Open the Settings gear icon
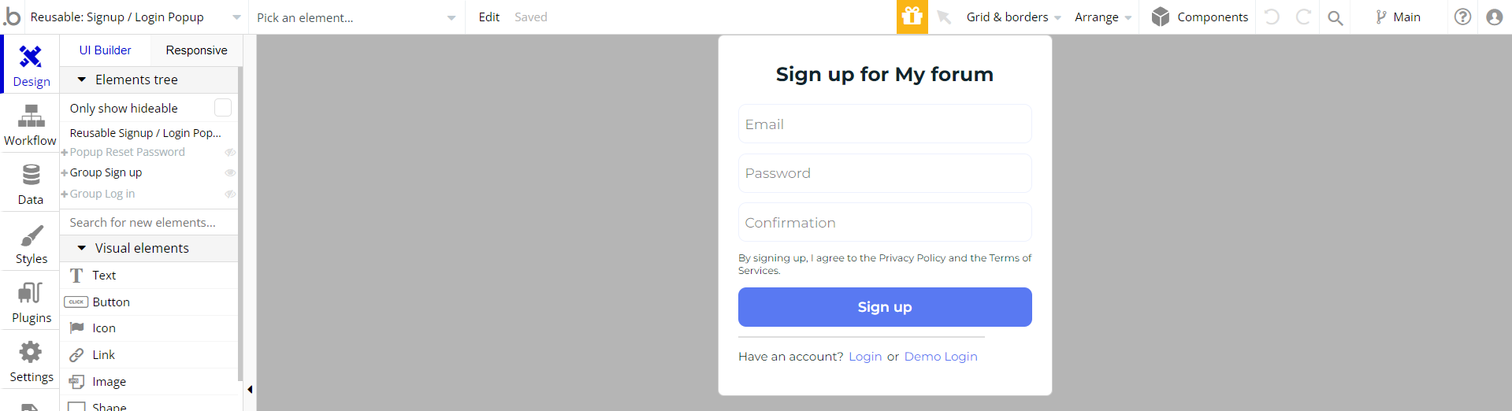The height and width of the screenshot is (411, 1512). click(31, 352)
